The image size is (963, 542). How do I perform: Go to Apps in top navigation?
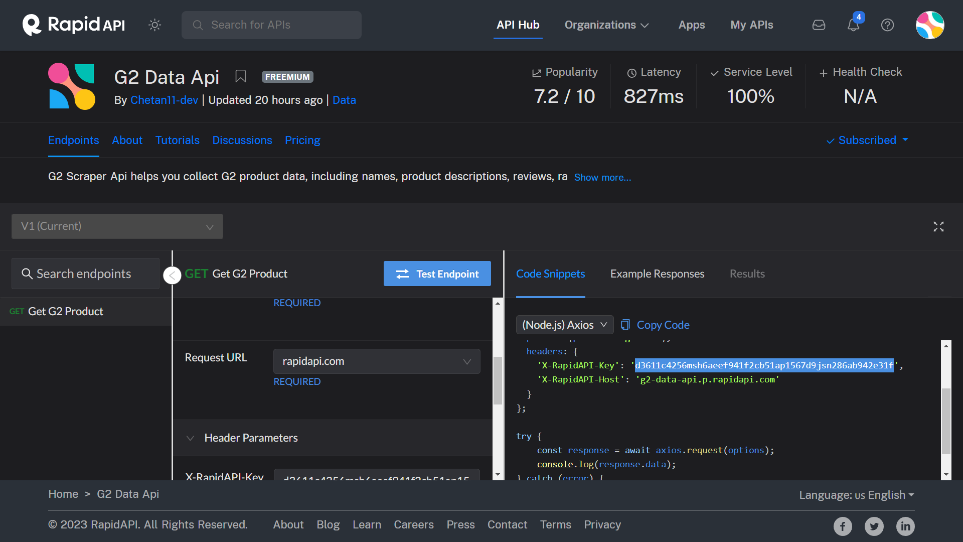pos(692,25)
